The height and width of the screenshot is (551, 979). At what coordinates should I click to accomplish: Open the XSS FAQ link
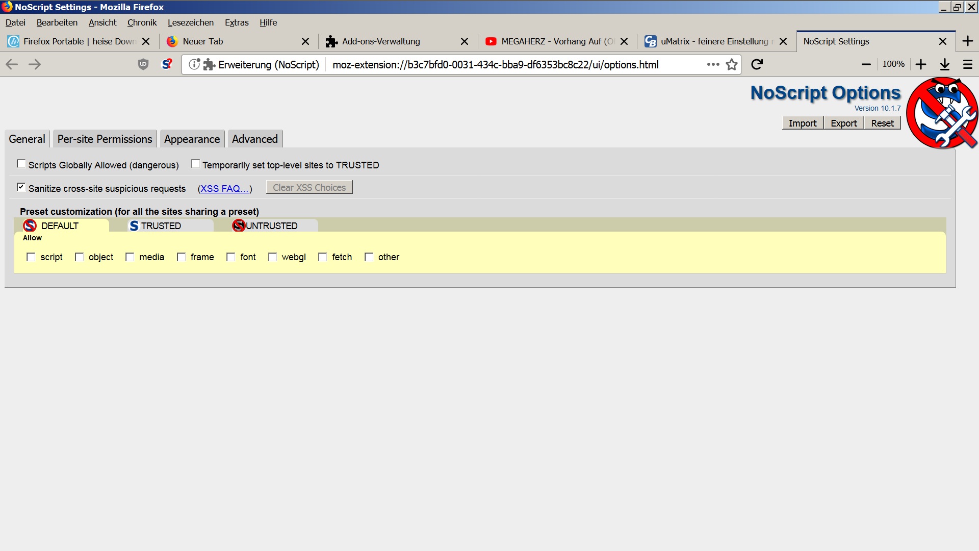[225, 188]
